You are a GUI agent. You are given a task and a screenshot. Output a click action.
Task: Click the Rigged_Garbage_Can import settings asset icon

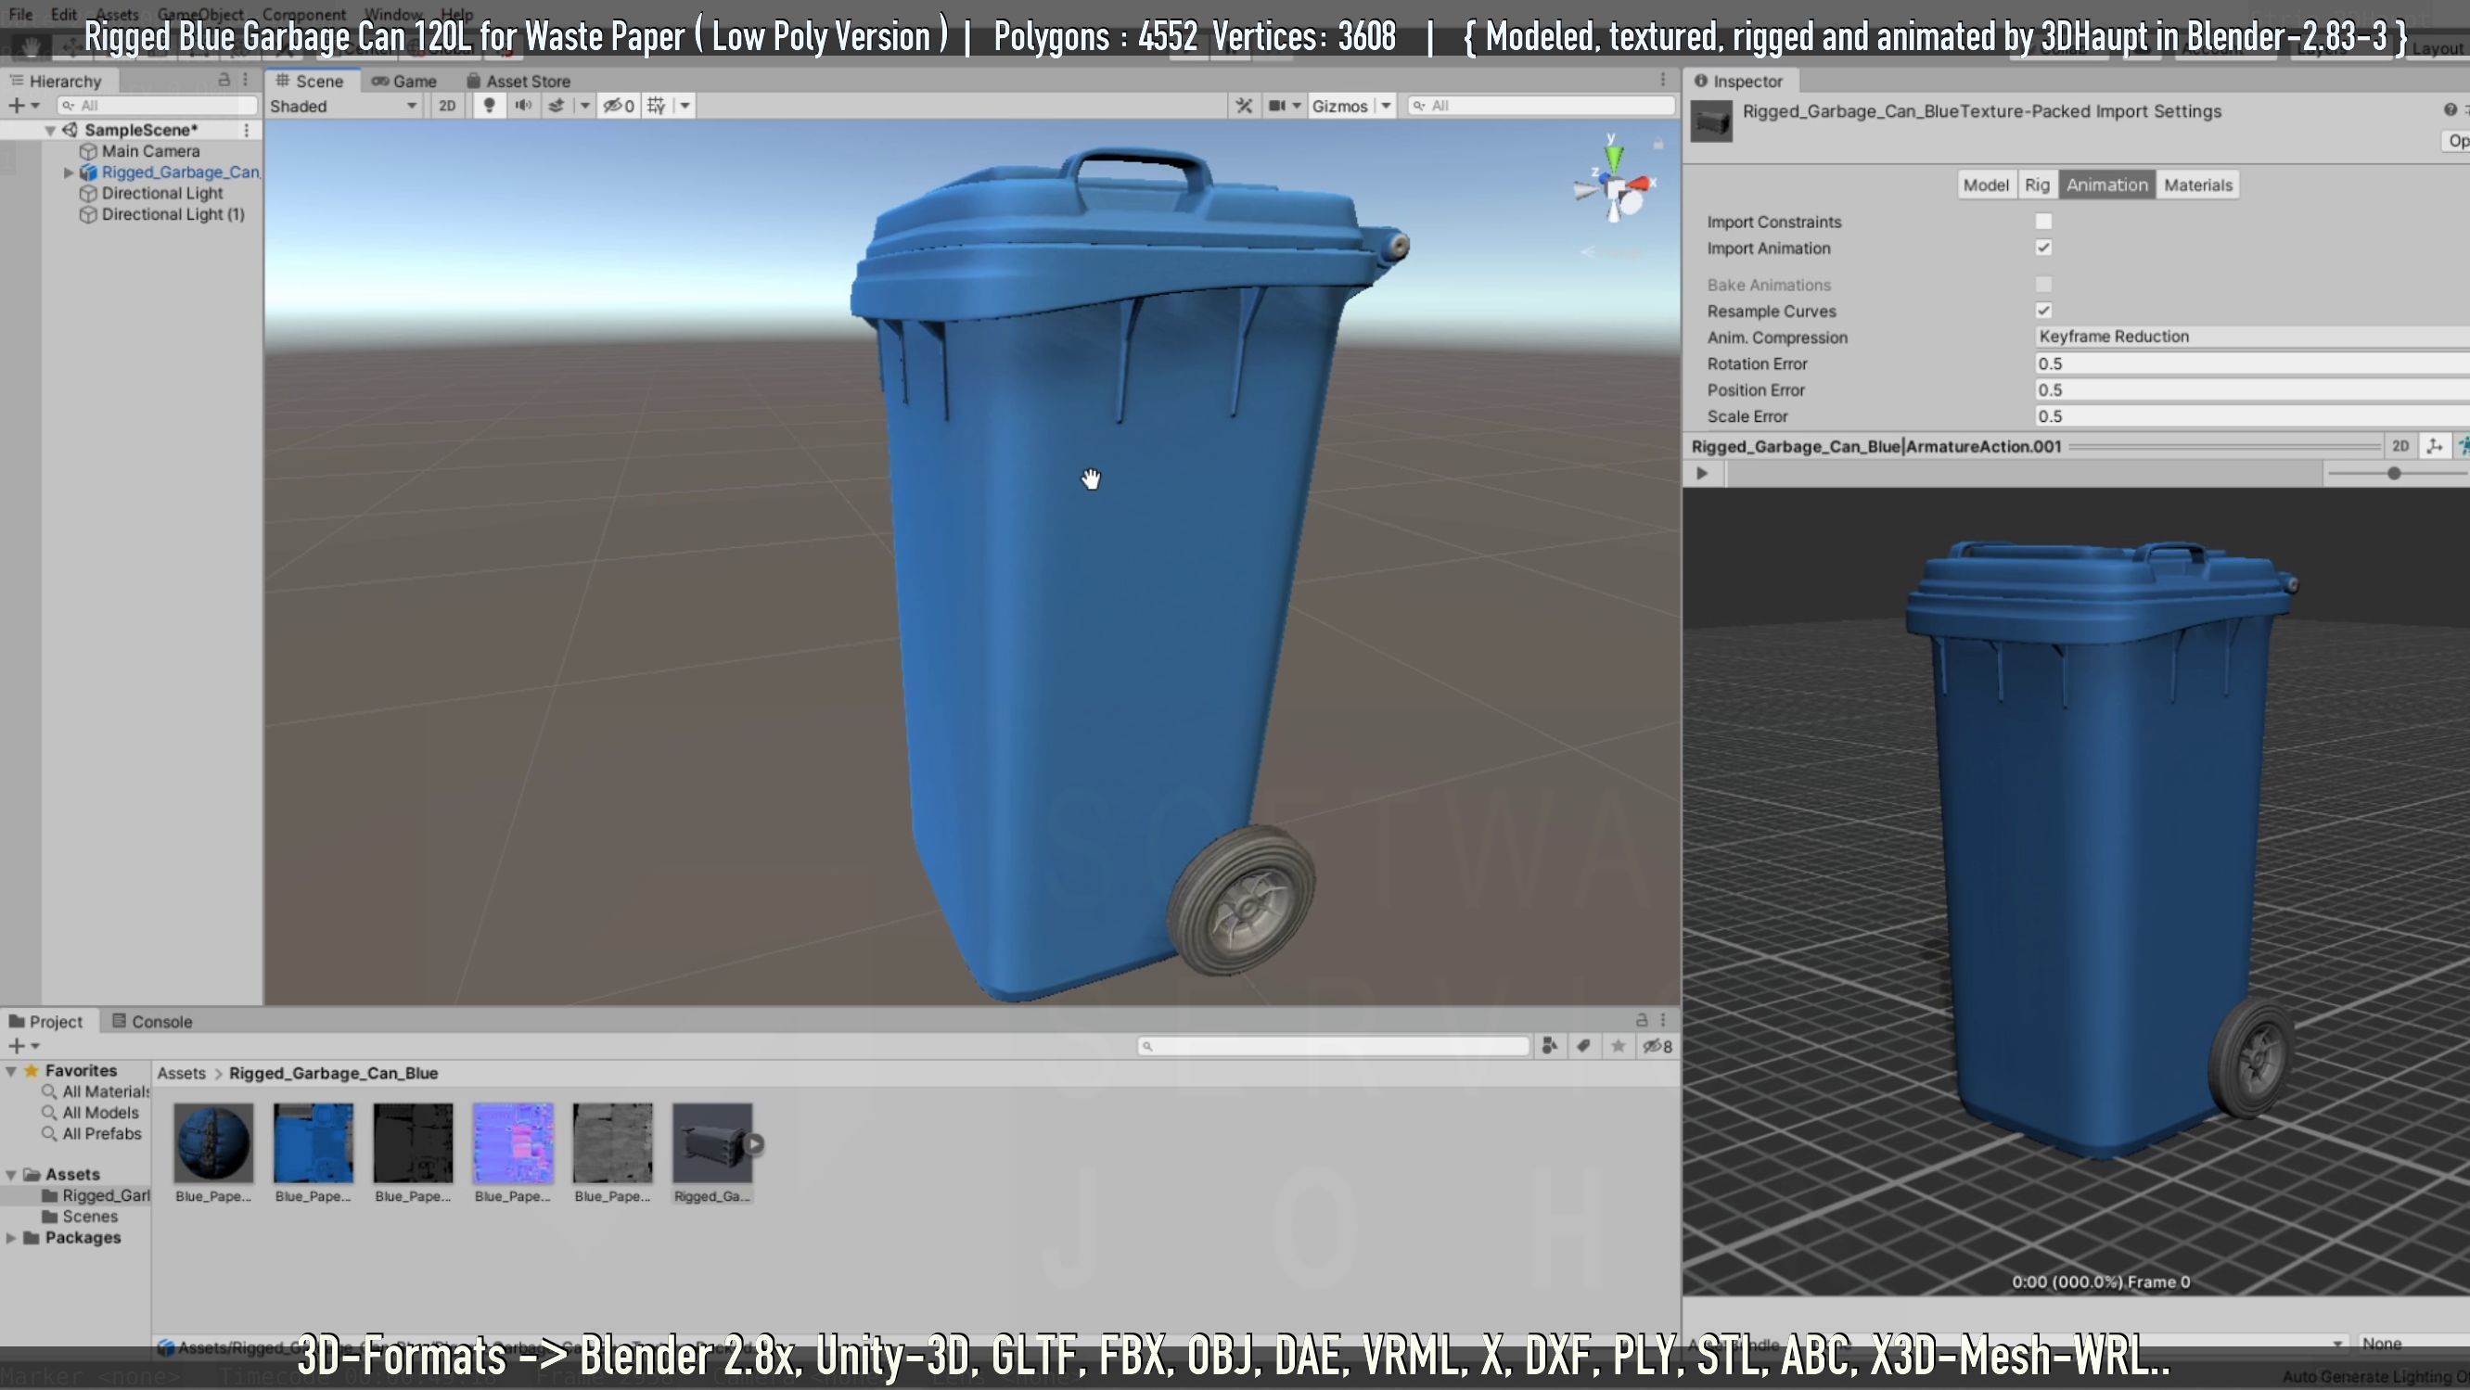tap(1710, 121)
